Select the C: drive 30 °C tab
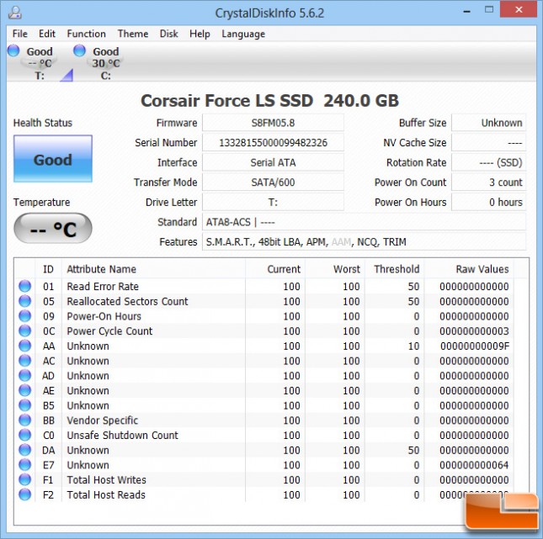 pos(105,63)
